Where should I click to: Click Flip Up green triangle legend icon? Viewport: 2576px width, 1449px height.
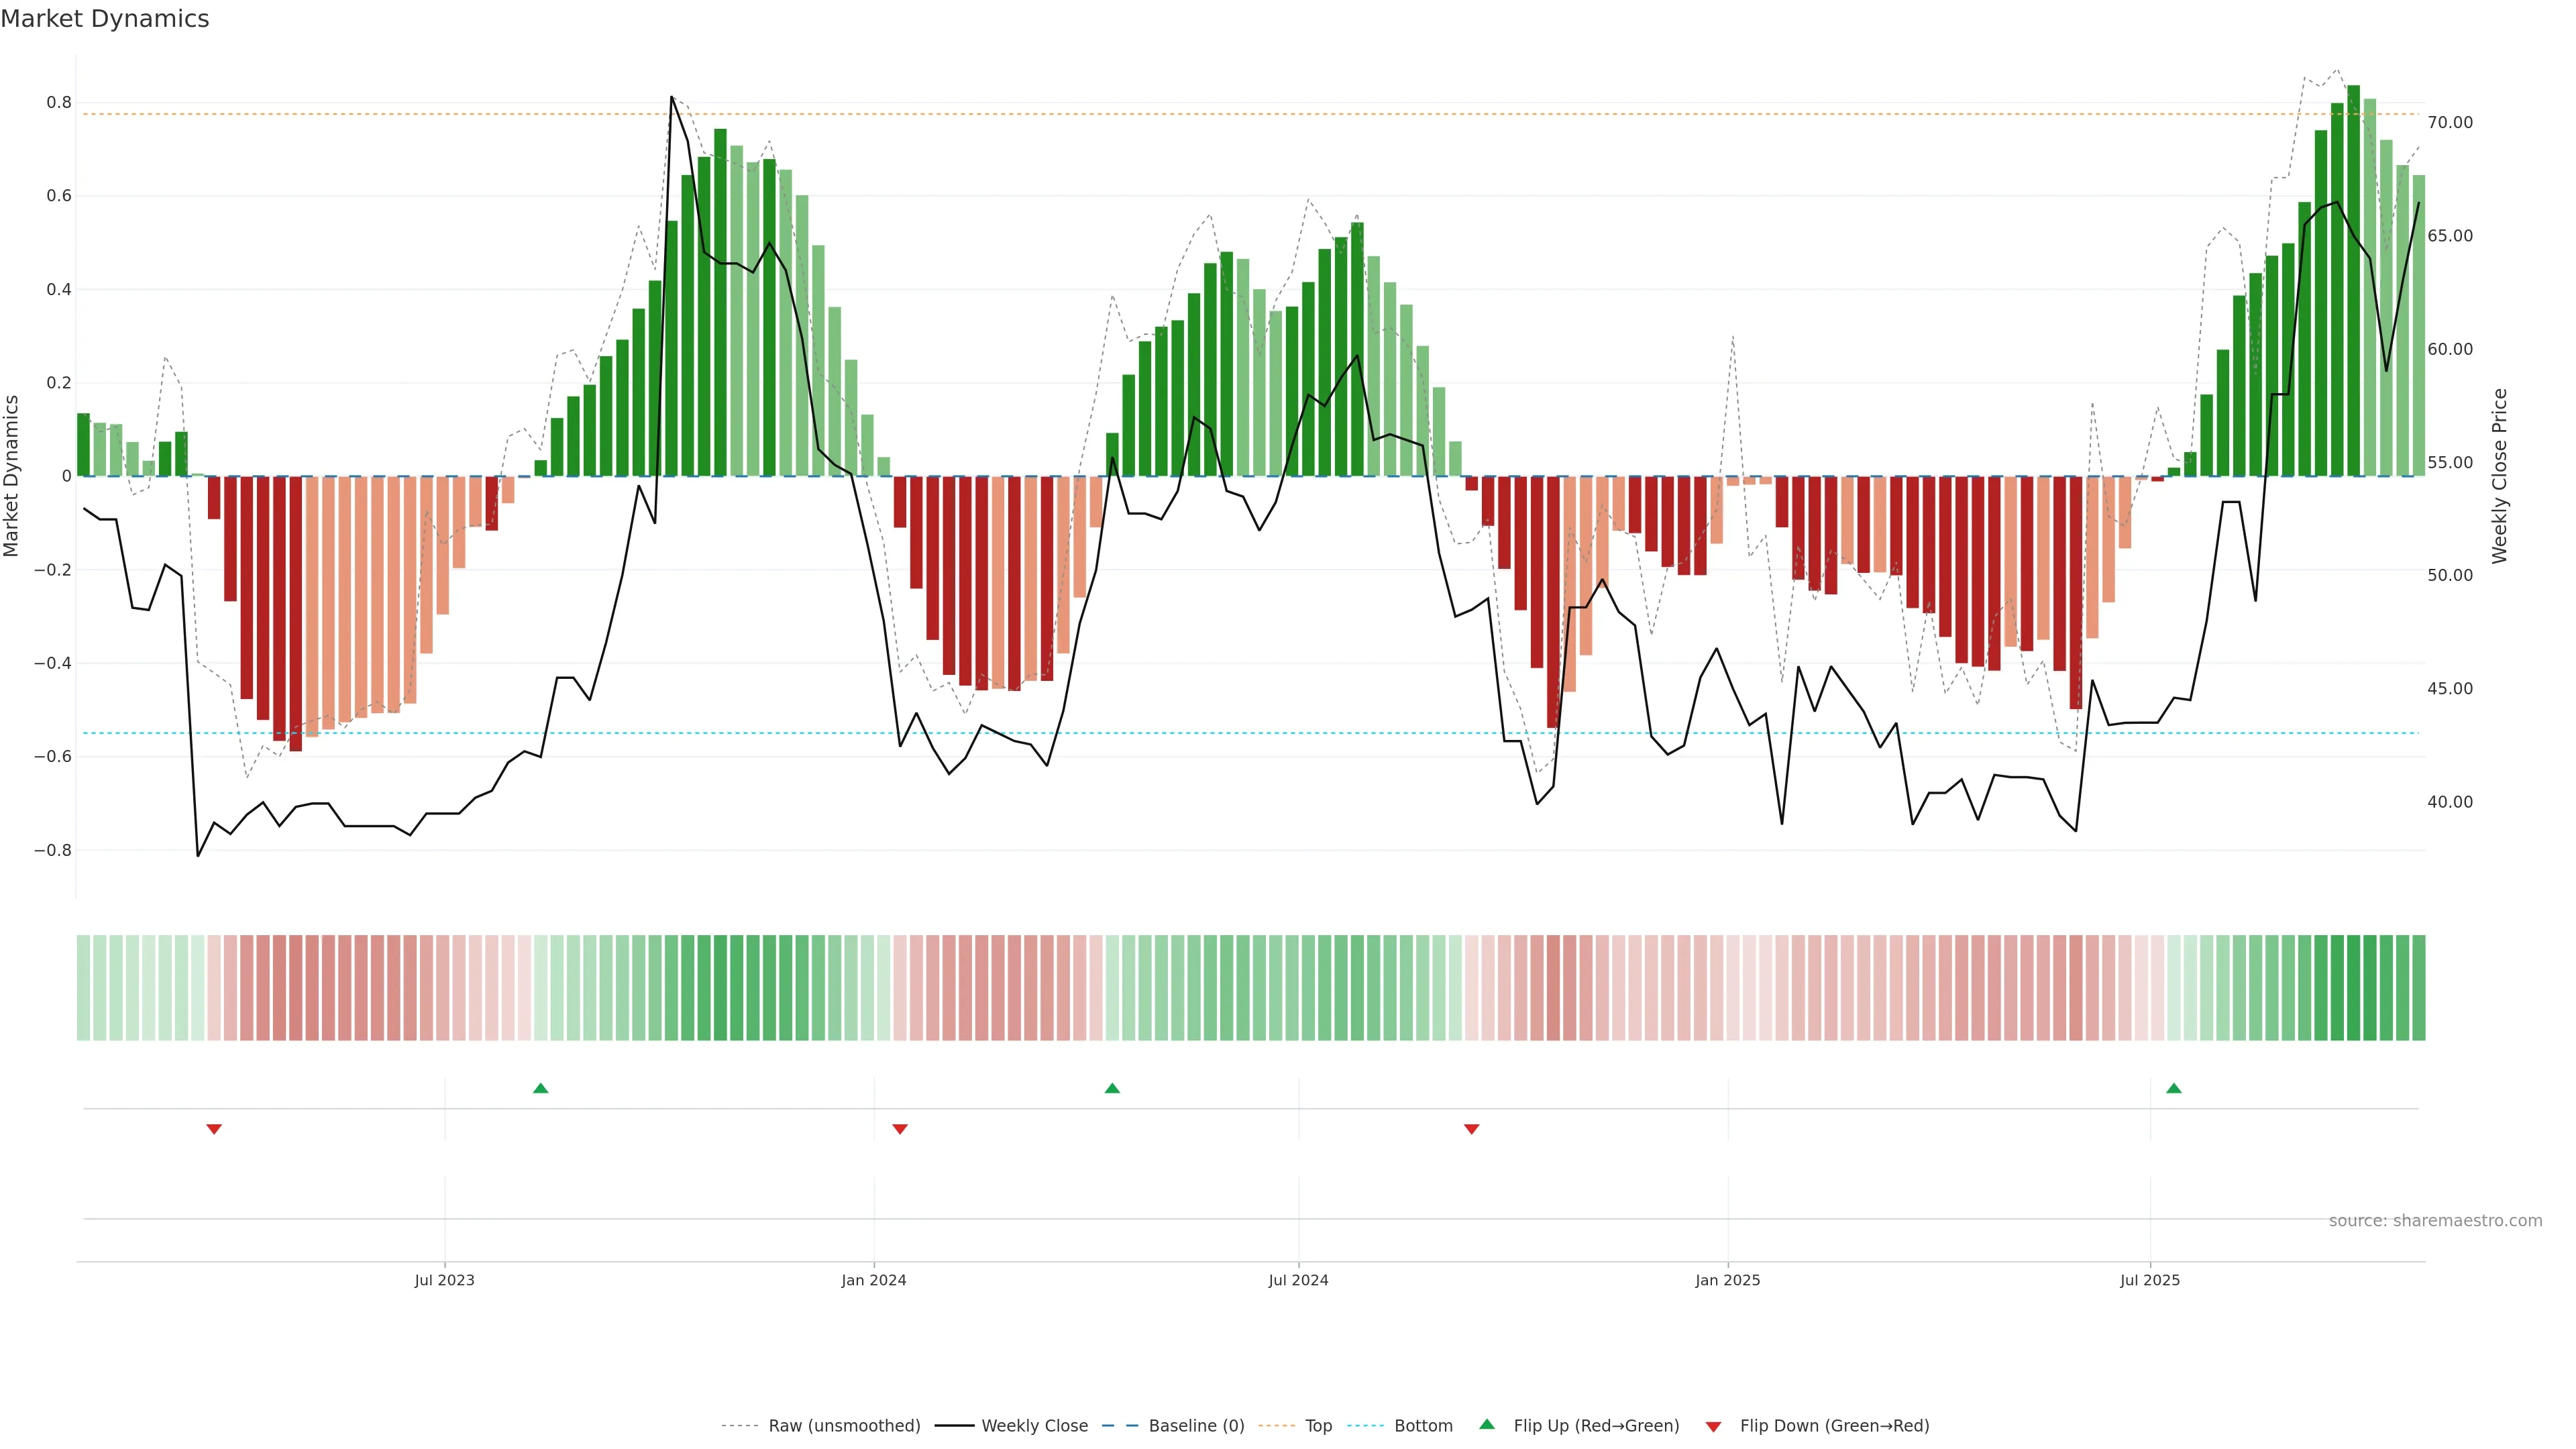(1487, 1424)
